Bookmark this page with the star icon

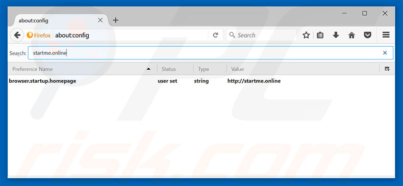pyautogui.click(x=306, y=35)
